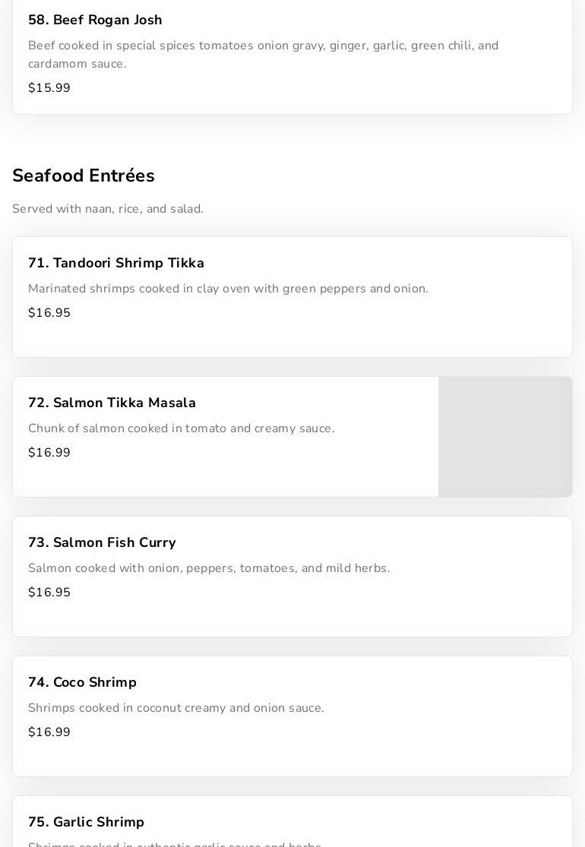
Task: Click "Served with naan, rice, and salad" note
Action: point(108,209)
